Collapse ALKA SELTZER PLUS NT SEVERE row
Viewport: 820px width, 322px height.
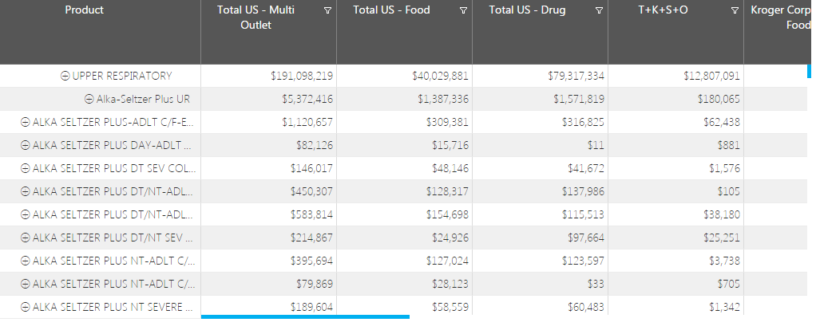coord(25,308)
